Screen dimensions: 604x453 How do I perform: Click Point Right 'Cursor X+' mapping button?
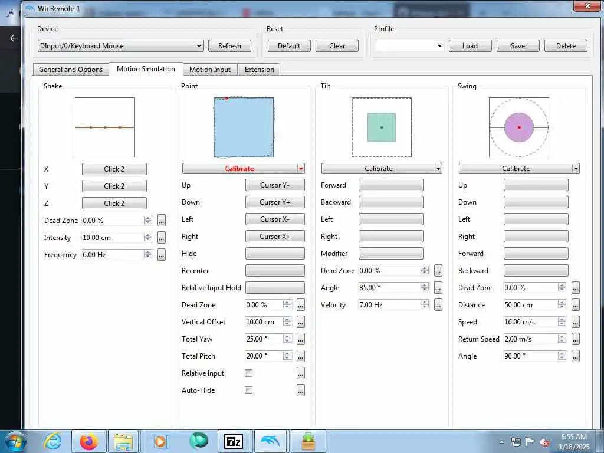(x=275, y=236)
